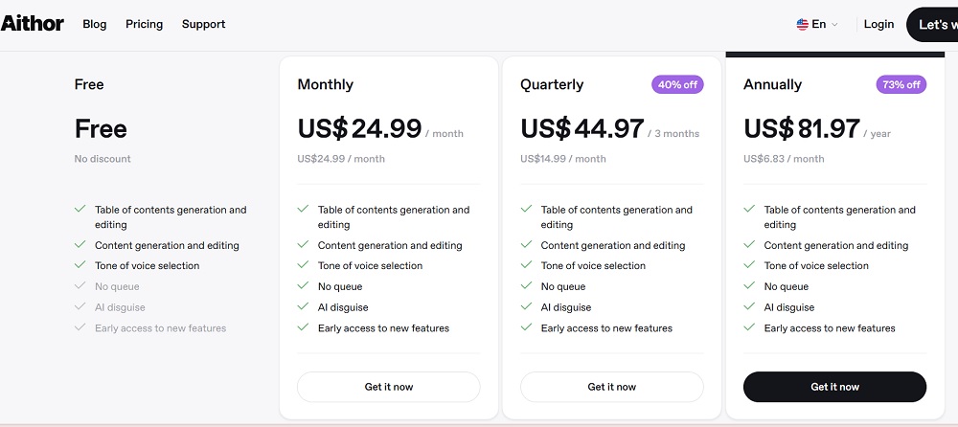Click the greyed AI disguise checkmark in Free plan
The width and height of the screenshot is (958, 427).
coord(80,307)
